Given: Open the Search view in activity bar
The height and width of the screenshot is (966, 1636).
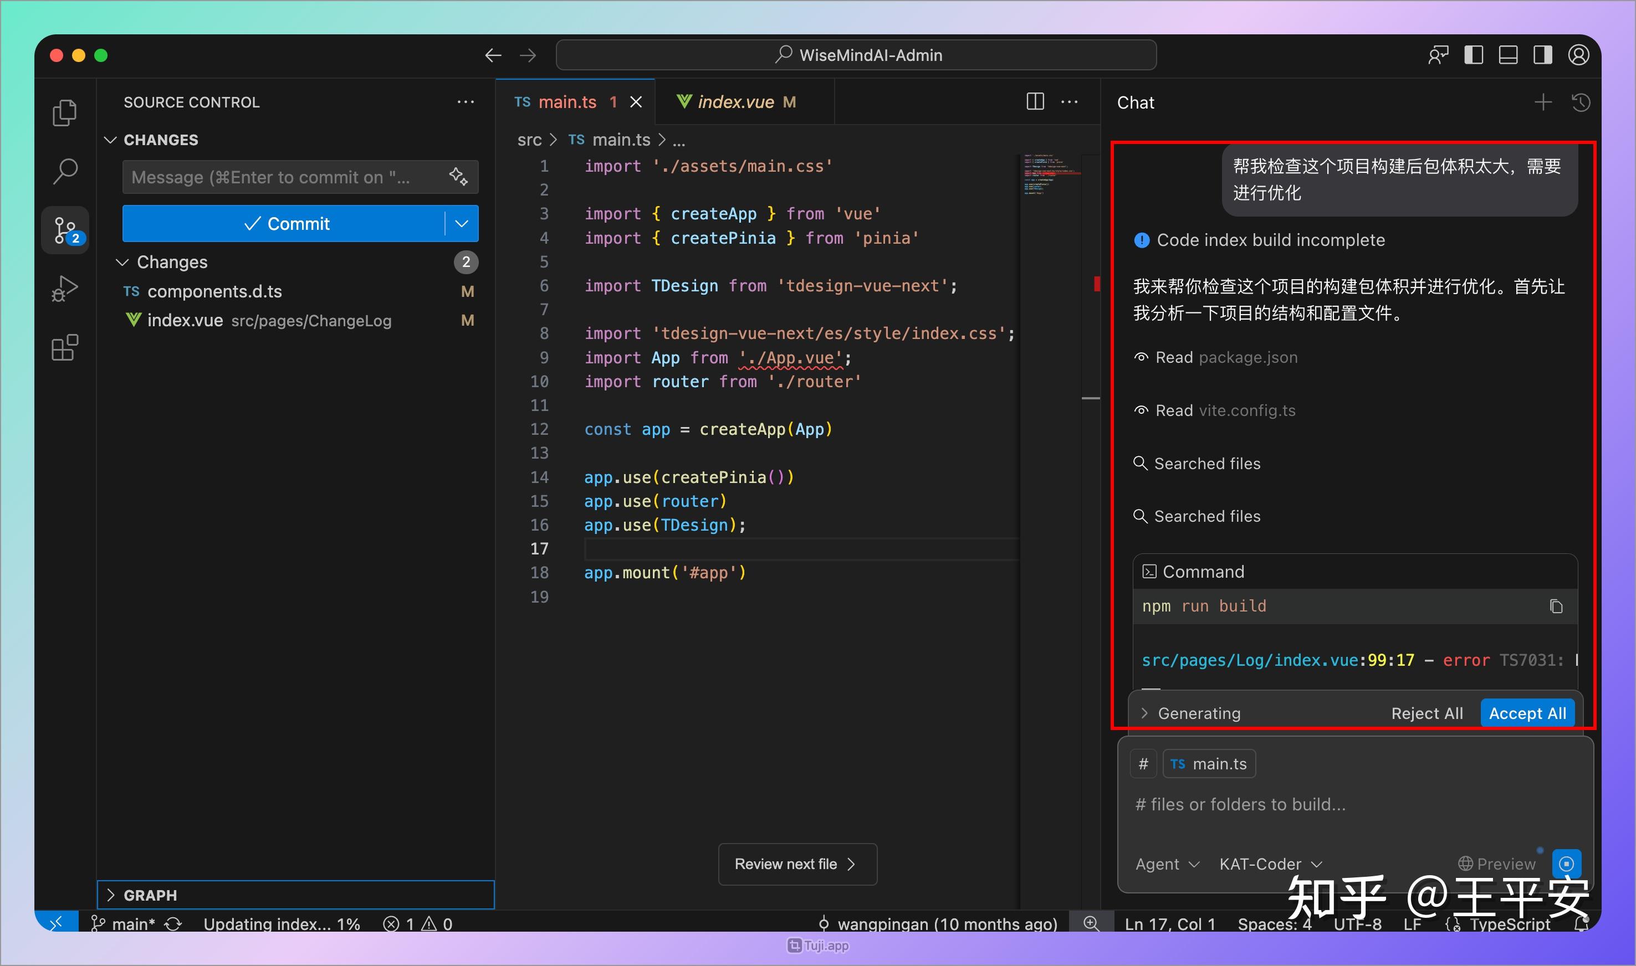Looking at the screenshot, I should pos(64,170).
